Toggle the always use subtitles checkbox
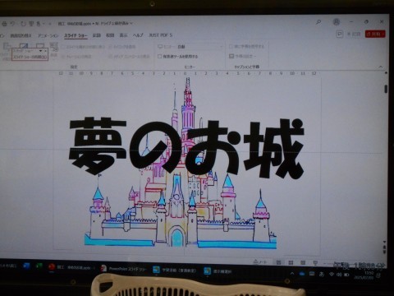This screenshot has width=394, height=296. click(x=231, y=47)
